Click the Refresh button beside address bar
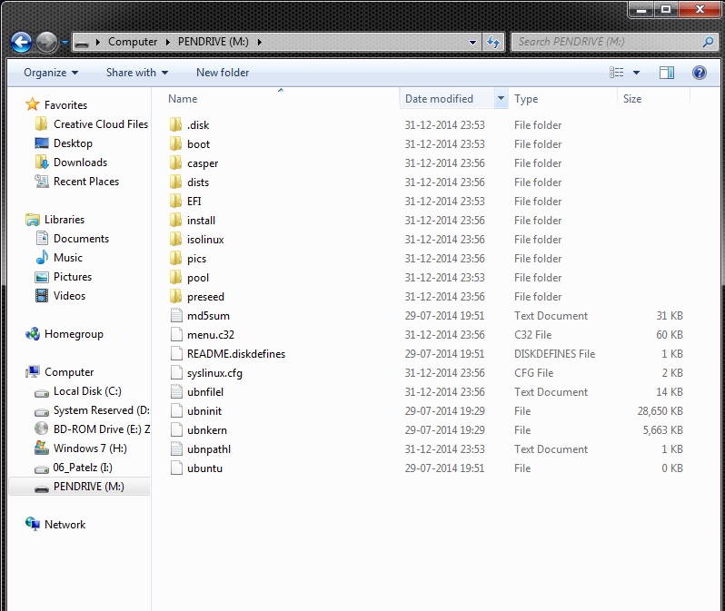Screen dimensions: 725x611 click(494, 42)
